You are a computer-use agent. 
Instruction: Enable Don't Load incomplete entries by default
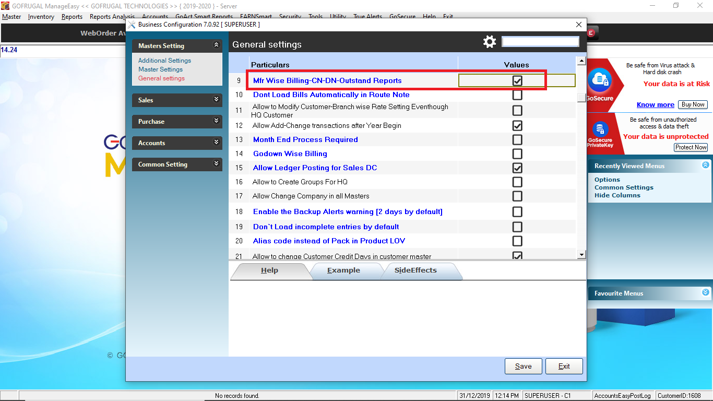(x=517, y=227)
